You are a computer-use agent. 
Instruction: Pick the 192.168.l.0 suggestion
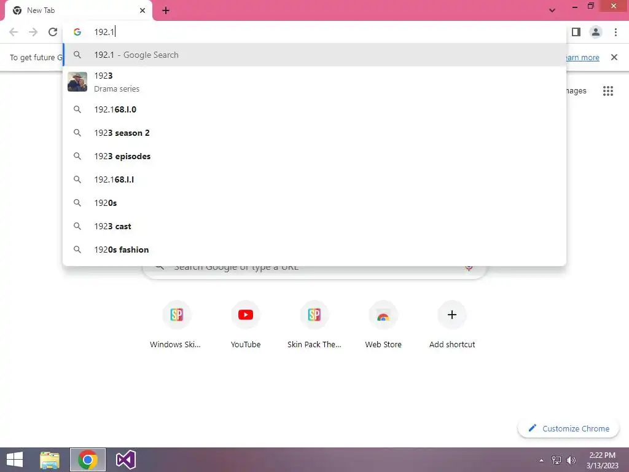(314, 109)
